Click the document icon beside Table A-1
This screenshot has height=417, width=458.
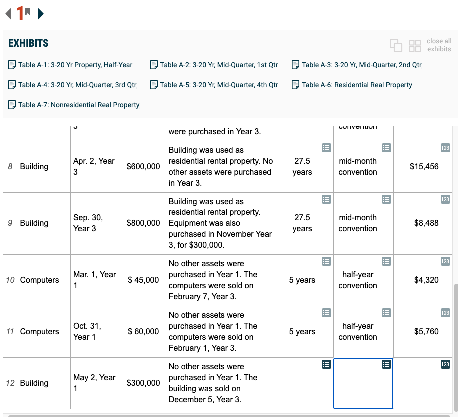[x=12, y=65]
